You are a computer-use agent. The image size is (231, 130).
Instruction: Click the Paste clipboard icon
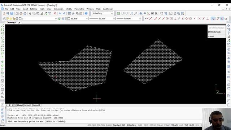(x=38, y=13)
